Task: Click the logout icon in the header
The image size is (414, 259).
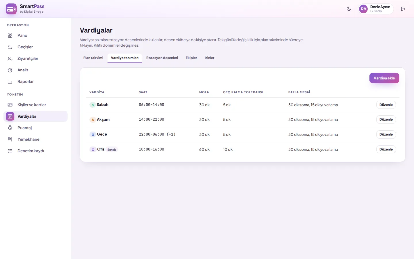Action: click(403, 9)
